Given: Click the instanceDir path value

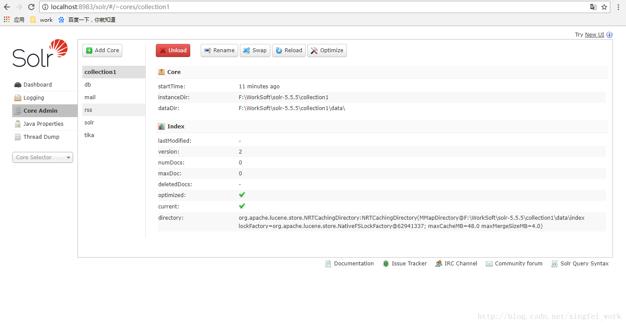Looking at the screenshot, I should (x=283, y=97).
